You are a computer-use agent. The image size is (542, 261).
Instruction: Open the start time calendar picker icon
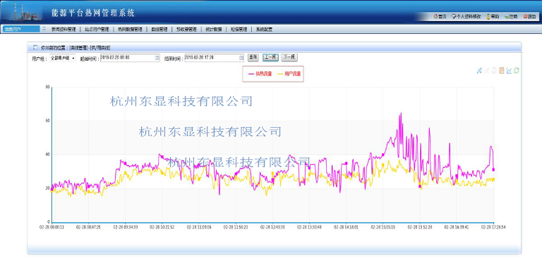click(x=157, y=58)
